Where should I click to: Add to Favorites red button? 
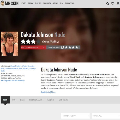(x=33, y=47)
